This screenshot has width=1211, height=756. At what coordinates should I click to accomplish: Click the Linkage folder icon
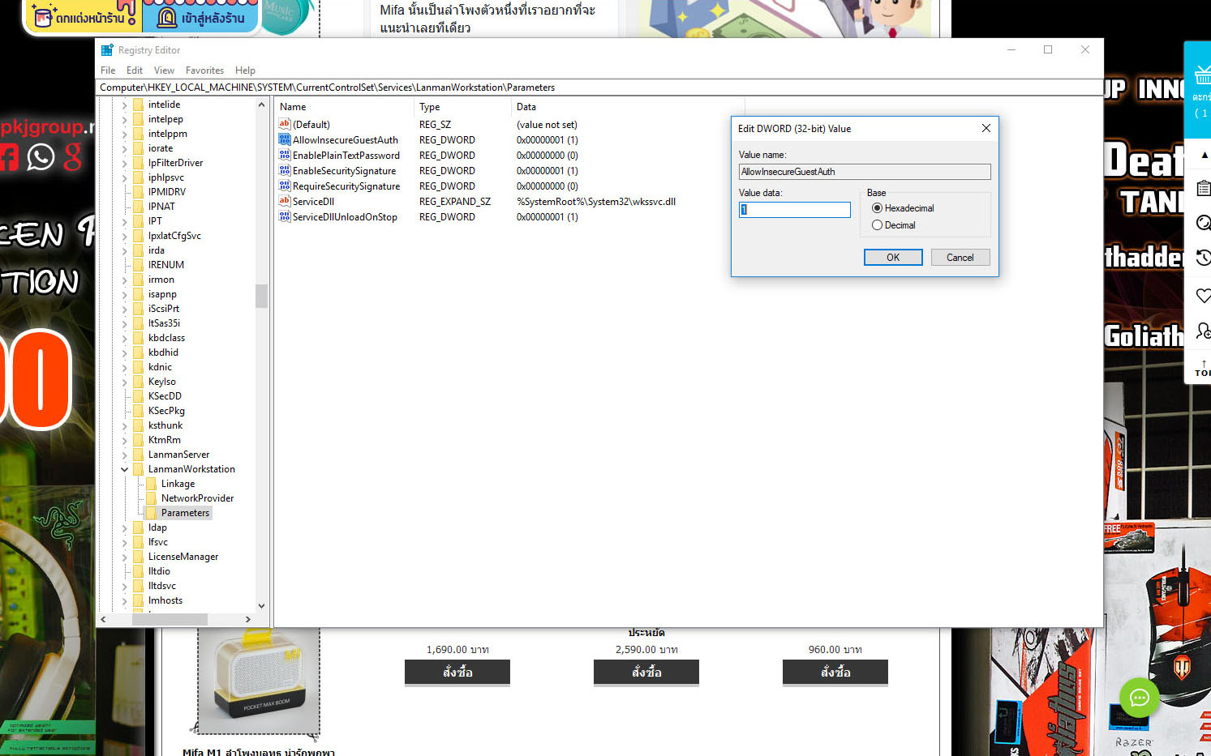click(x=151, y=484)
